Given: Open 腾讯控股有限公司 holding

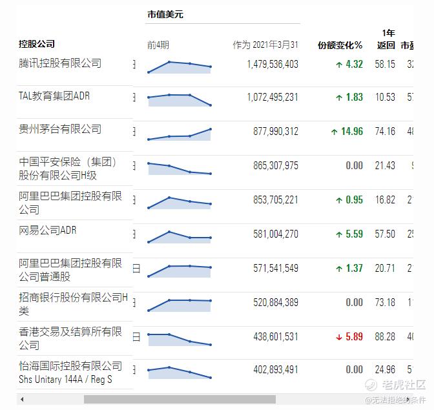Looking at the screenshot, I should point(60,63).
